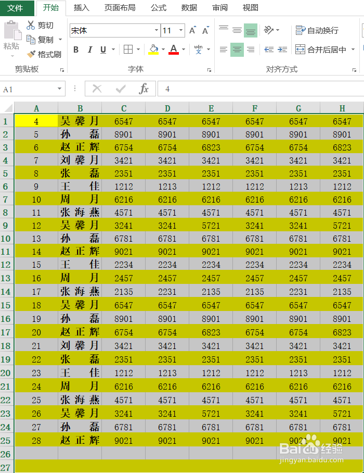Image resolution: width=364 pixels, height=473 pixels.
Task: Expand the fill color dropdown arrow
Action: [163, 49]
